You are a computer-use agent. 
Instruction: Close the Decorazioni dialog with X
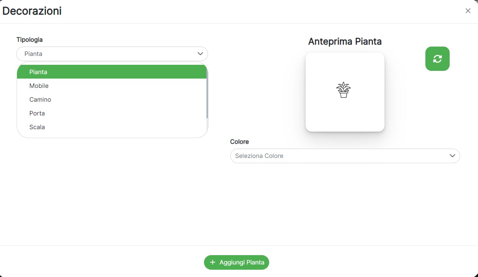468,11
